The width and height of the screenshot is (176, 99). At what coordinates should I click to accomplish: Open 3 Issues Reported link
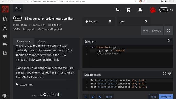52,29
